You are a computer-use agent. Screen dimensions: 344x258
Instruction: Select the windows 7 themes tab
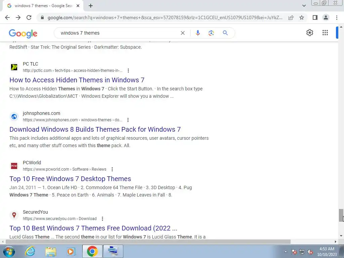click(43, 6)
